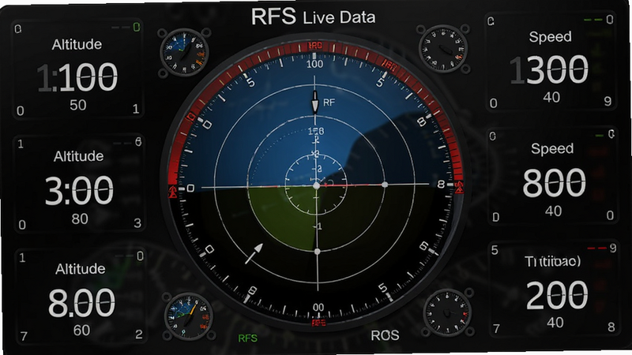Select the Altitude 3:00 readout
The width and height of the screenshot is (632, 355).
(x=79, y=190)
